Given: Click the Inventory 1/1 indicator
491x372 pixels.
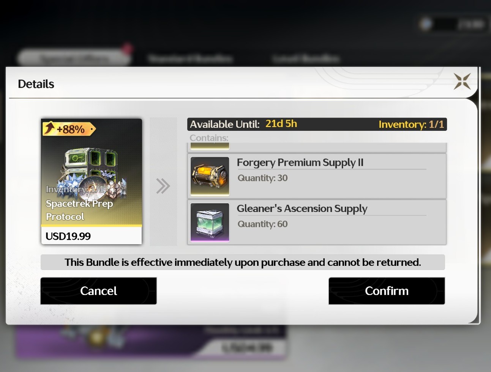Looking at the screenshot, I should point(411,124).
